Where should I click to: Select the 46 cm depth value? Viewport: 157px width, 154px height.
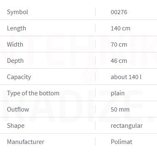coord(119,61)
